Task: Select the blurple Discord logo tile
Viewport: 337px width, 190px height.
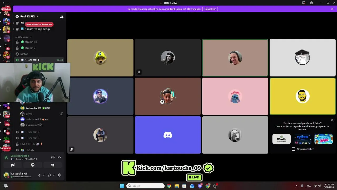Action: 168,135
